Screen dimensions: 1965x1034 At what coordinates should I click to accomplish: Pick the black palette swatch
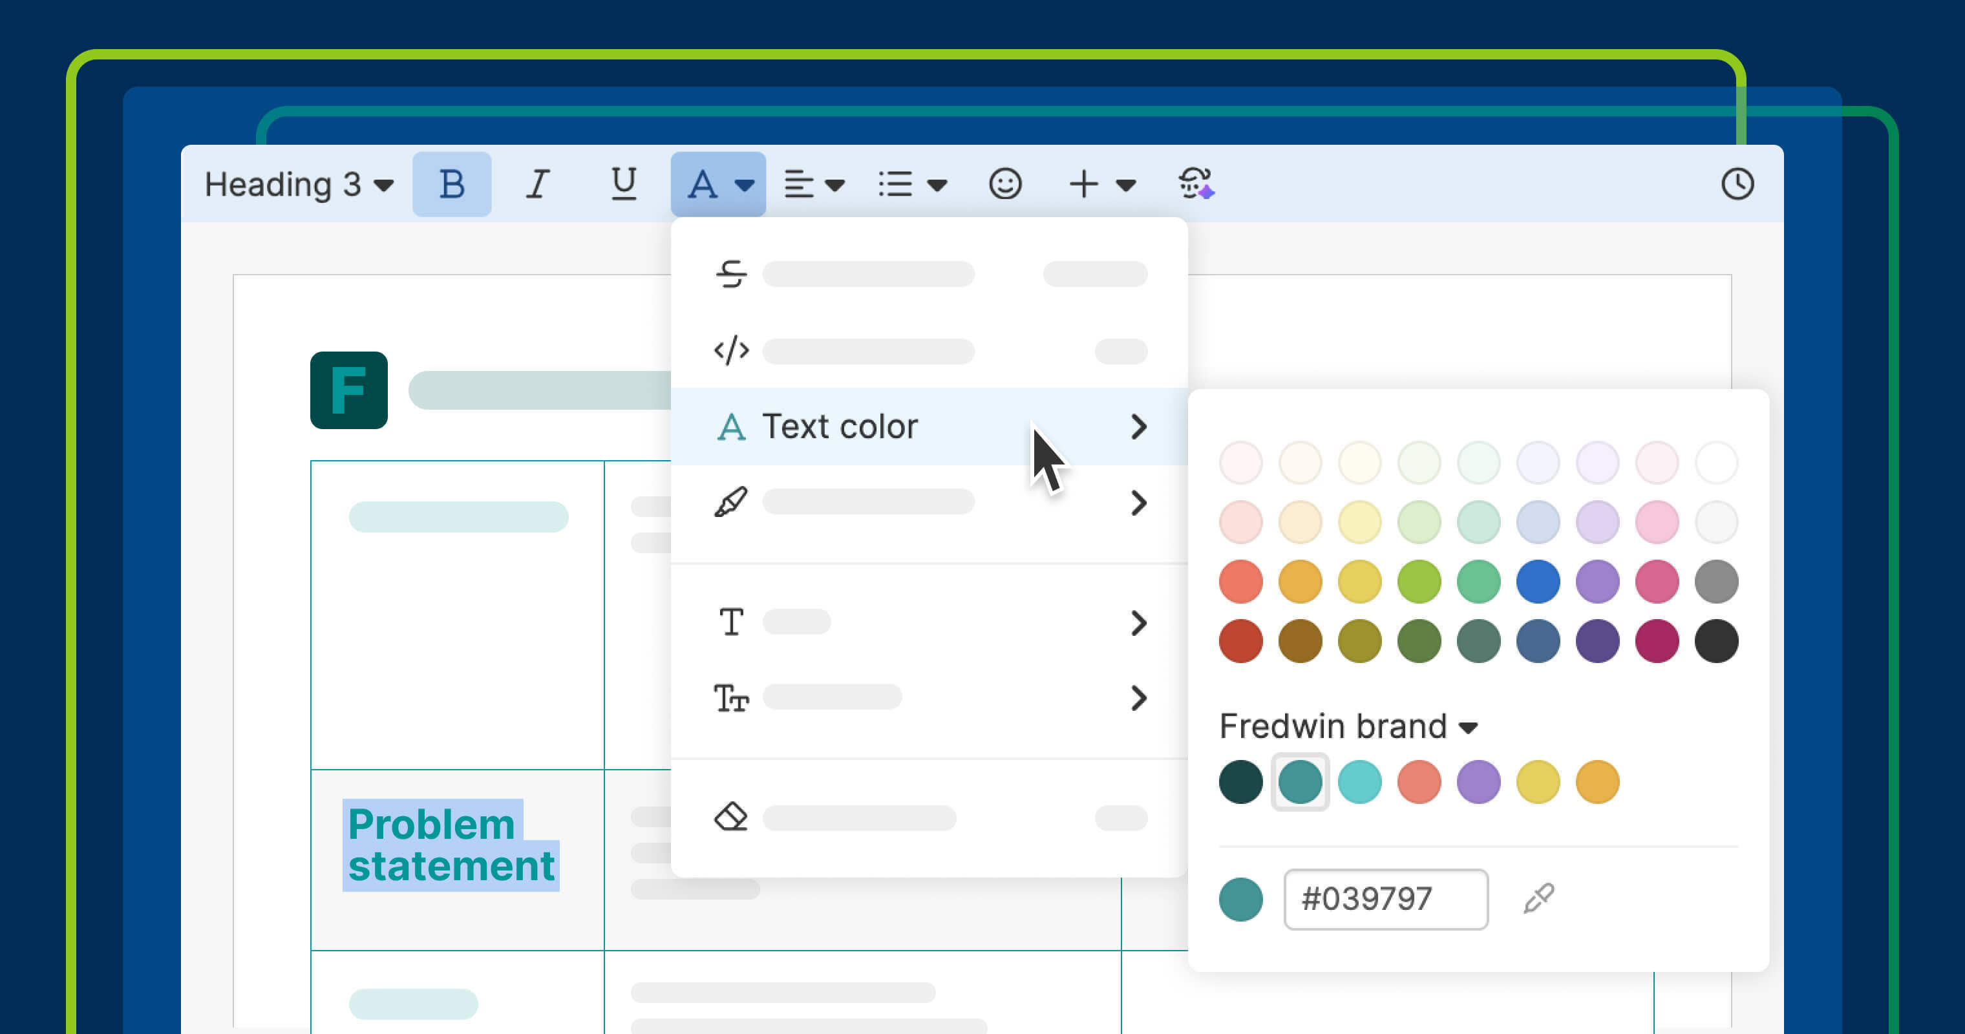(1716, 640)
